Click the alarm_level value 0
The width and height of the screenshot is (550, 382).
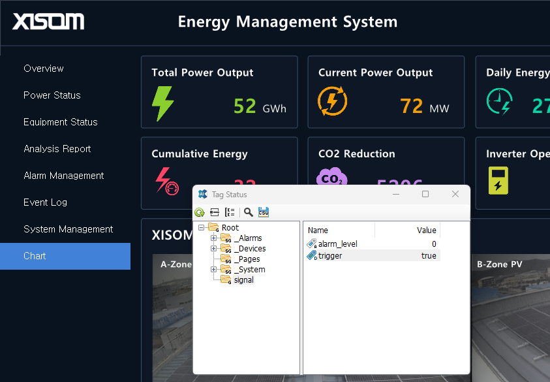click(x=434, y=244)
